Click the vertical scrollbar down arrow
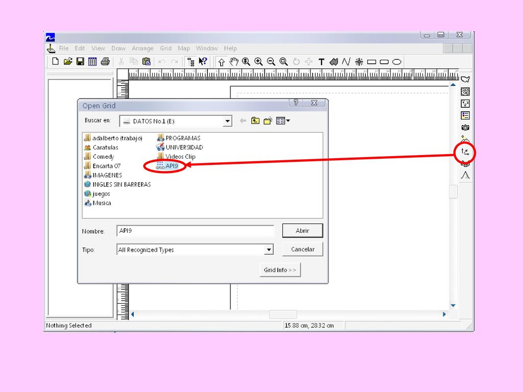The width and height of the screenshot is (523, 392). coord(453,306)
